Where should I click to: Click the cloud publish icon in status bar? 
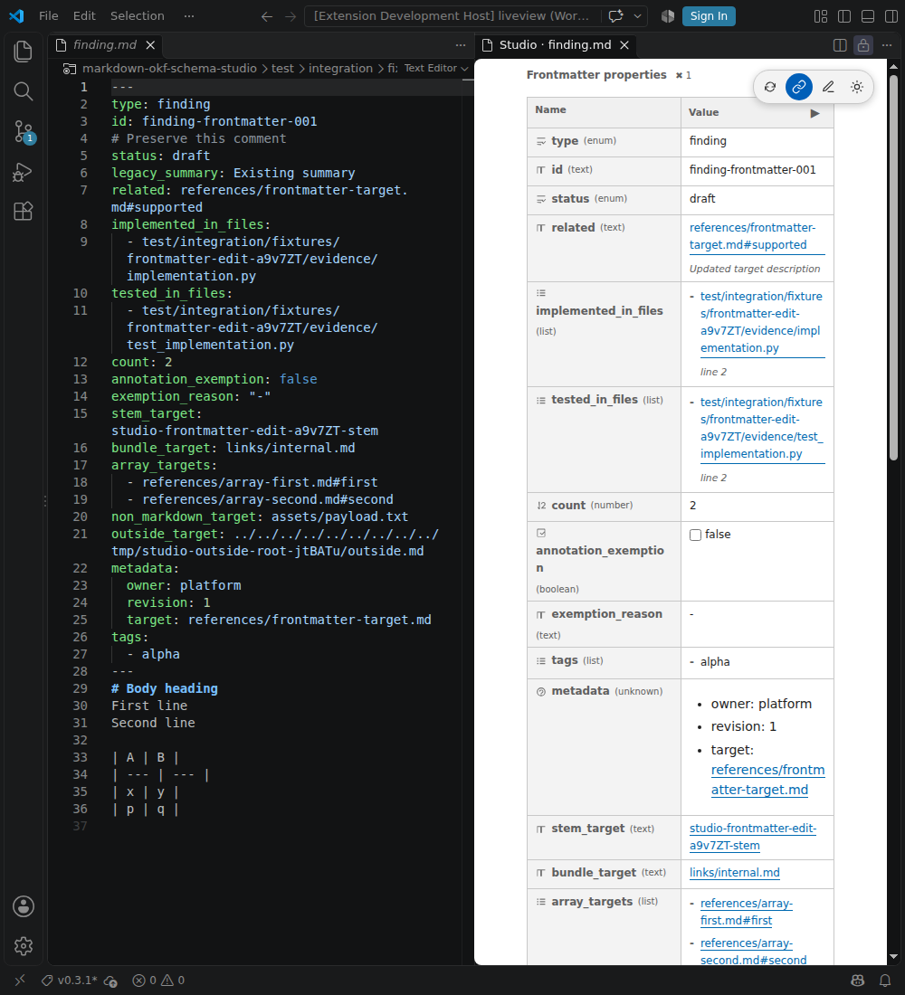[110, 981]
